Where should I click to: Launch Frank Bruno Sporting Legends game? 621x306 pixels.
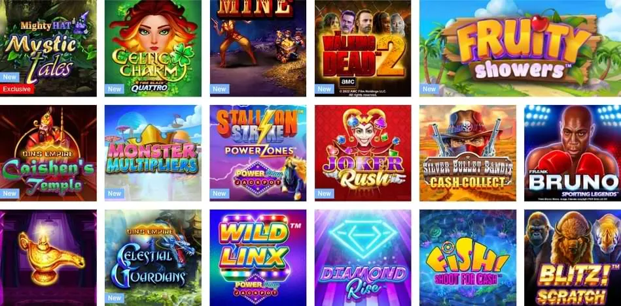573,153
